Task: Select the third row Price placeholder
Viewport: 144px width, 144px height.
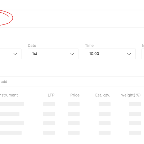Action: 74,123
